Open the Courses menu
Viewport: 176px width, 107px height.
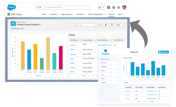click(81, 14)
